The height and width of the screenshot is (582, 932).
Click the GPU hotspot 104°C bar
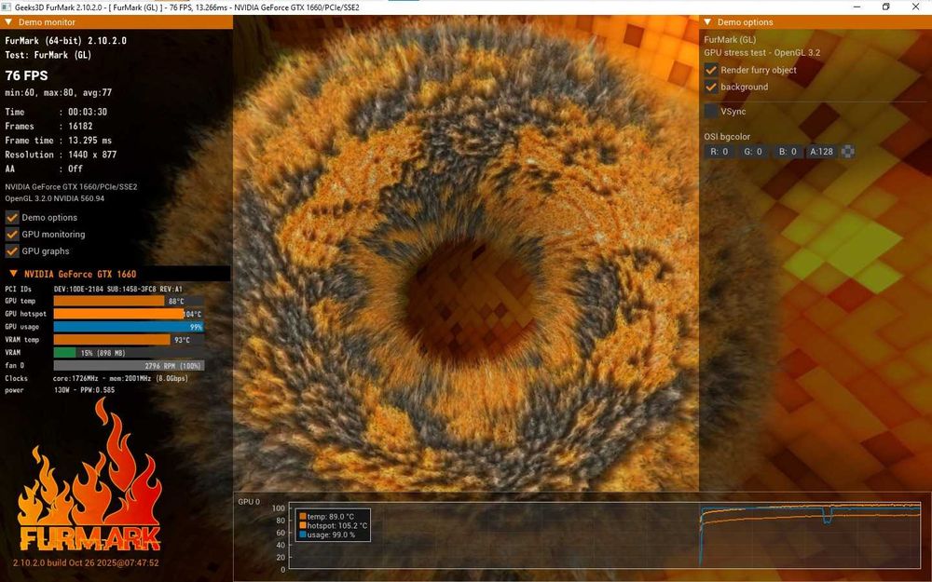[129, 314]
